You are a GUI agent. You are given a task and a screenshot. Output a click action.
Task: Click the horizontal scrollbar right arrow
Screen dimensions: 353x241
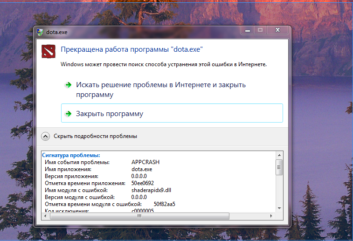tap(271, 216)
